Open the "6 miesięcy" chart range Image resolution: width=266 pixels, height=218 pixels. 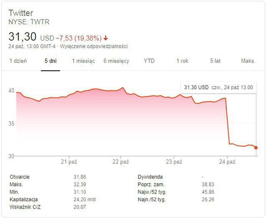click(x=117, y=61)
